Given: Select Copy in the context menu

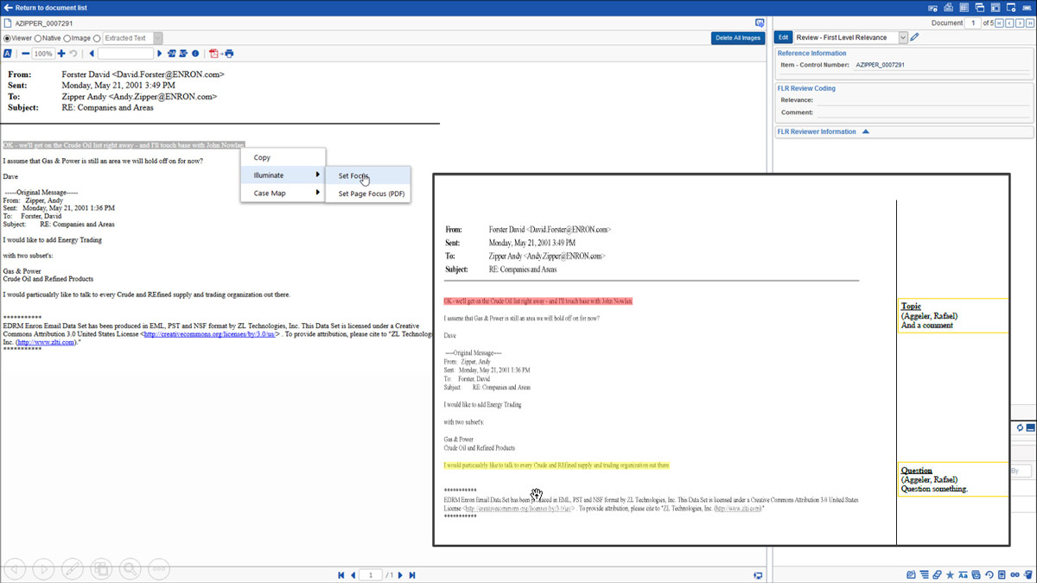Looking at the screenshot, I should coord(262,158).
